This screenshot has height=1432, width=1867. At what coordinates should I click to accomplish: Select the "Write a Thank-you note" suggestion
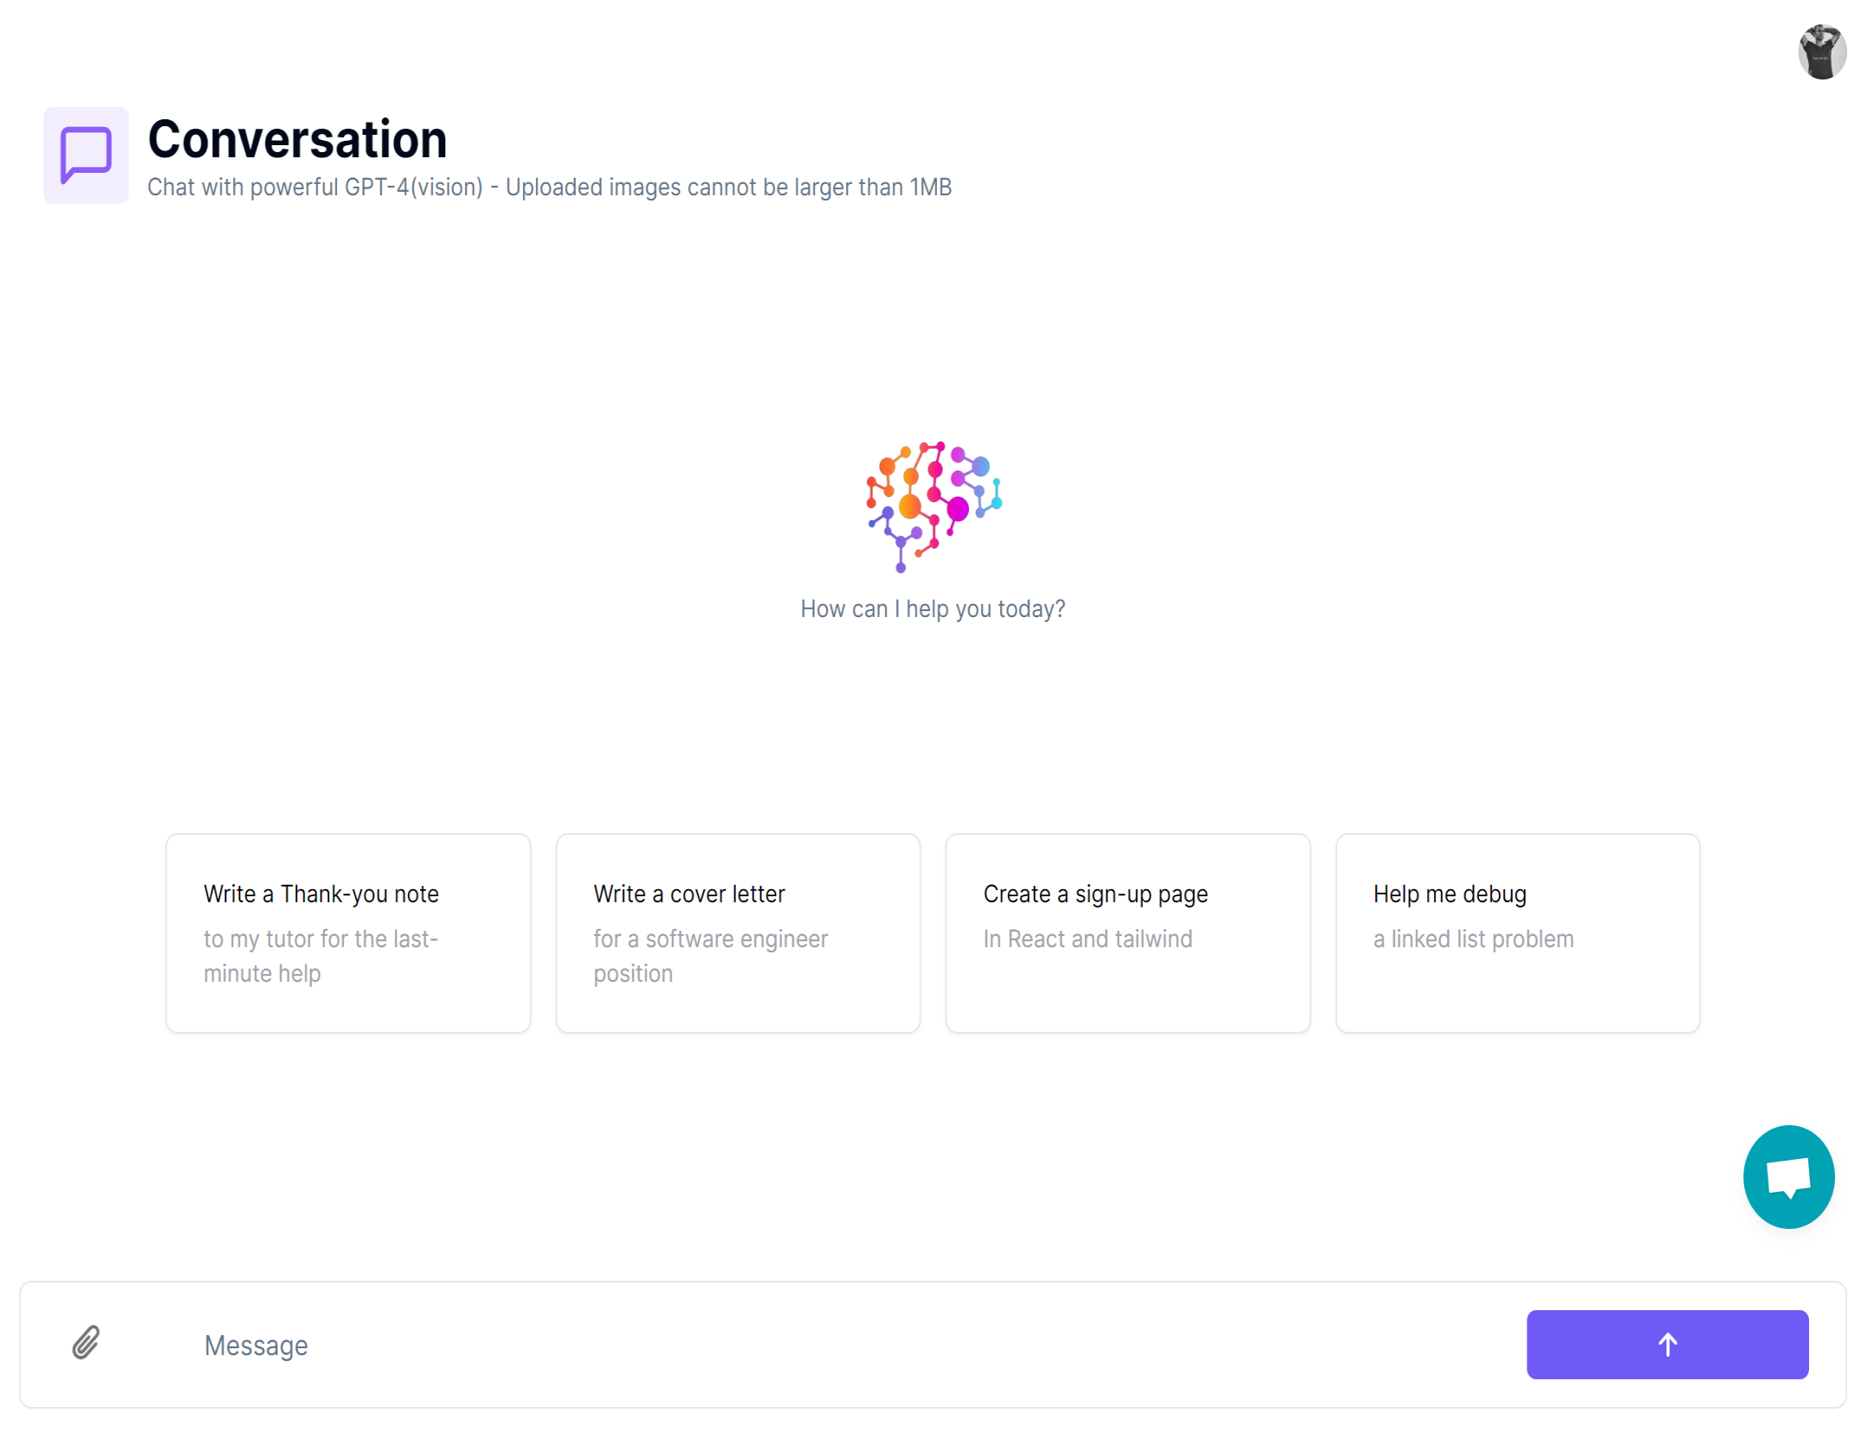click(x=347, y=932)
